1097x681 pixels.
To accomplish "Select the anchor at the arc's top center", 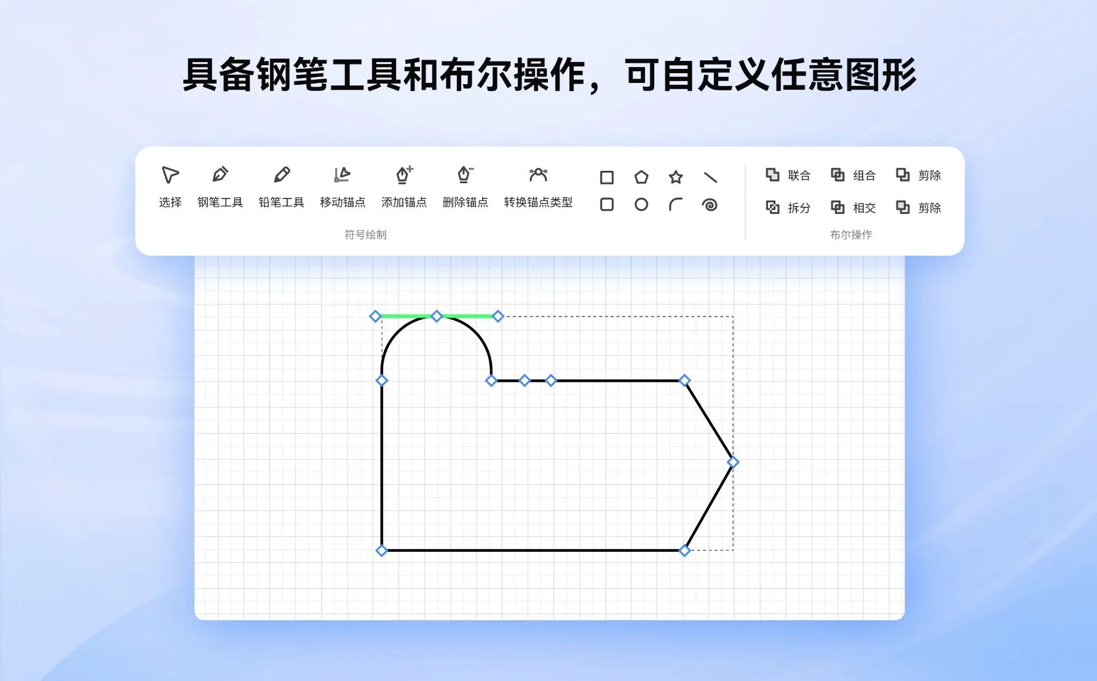I will click(x=437, y=317).
